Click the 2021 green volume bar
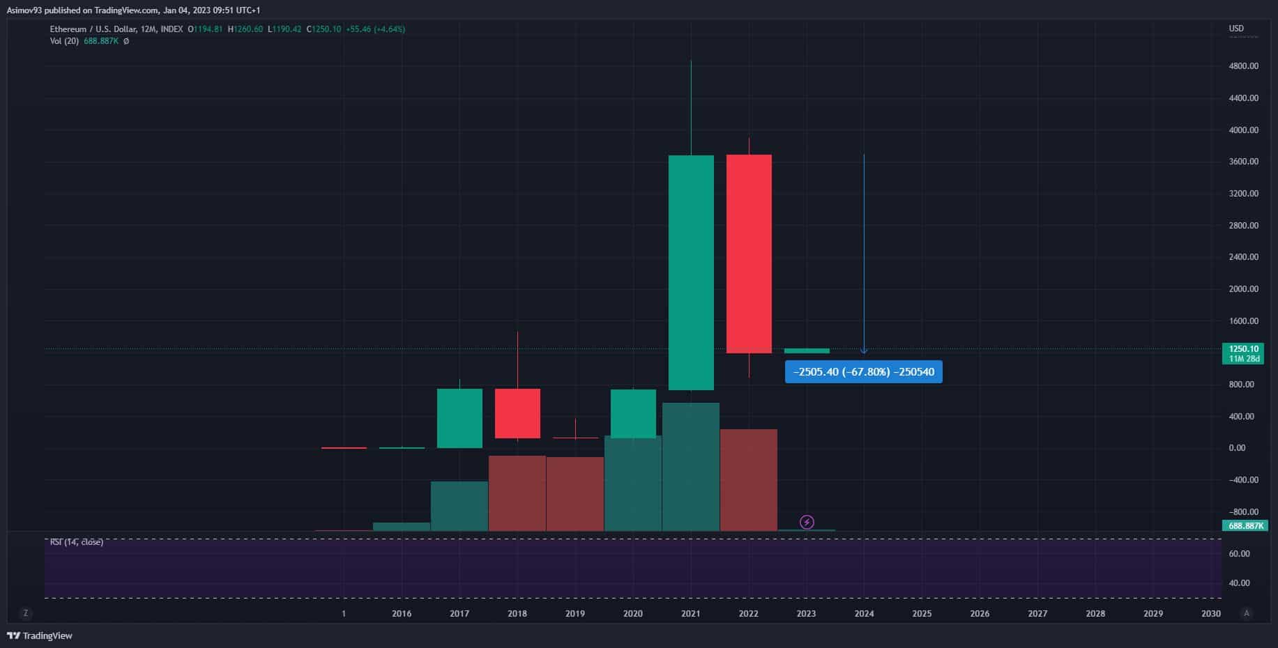This screenshot has height=648, width=1278. pos(691,467)
